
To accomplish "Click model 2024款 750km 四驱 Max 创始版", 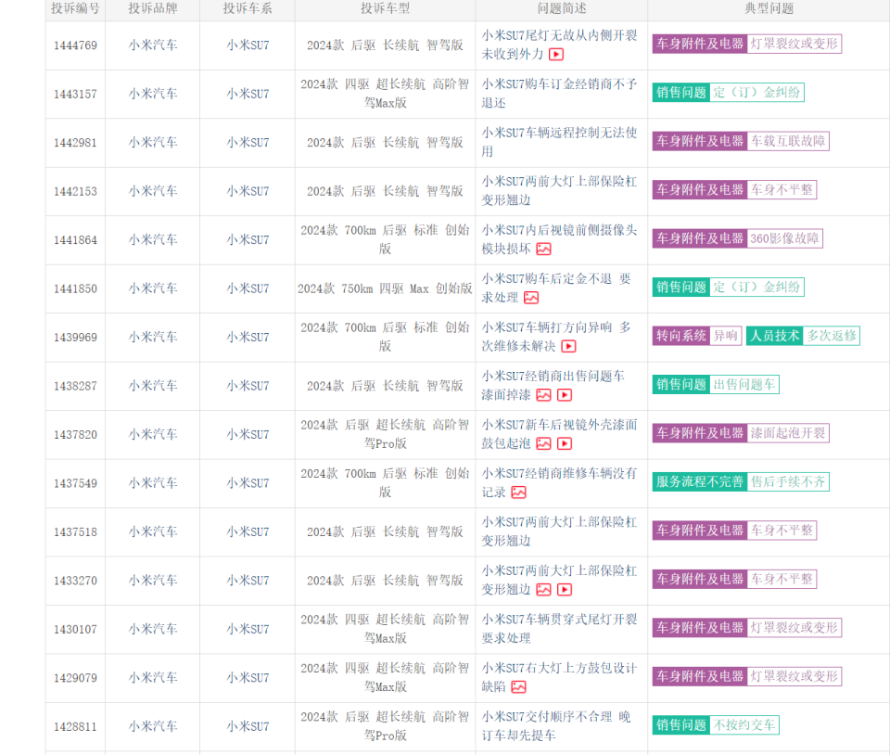I will pyautogui.click(x=385, y=289).
